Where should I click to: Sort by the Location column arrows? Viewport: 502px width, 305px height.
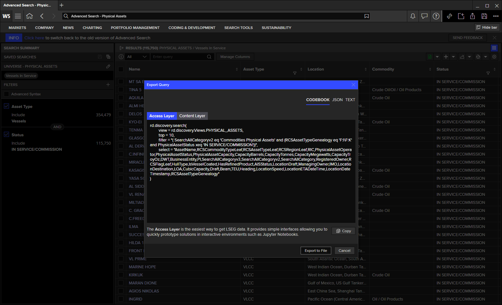point(366,69)
